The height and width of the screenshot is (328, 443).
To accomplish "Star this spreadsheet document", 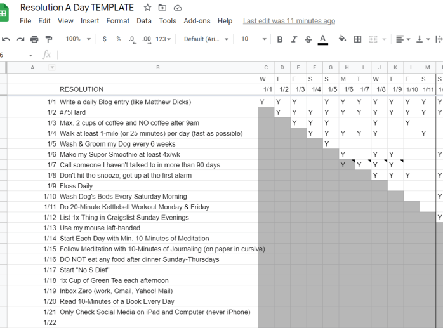I will point(147,8).
